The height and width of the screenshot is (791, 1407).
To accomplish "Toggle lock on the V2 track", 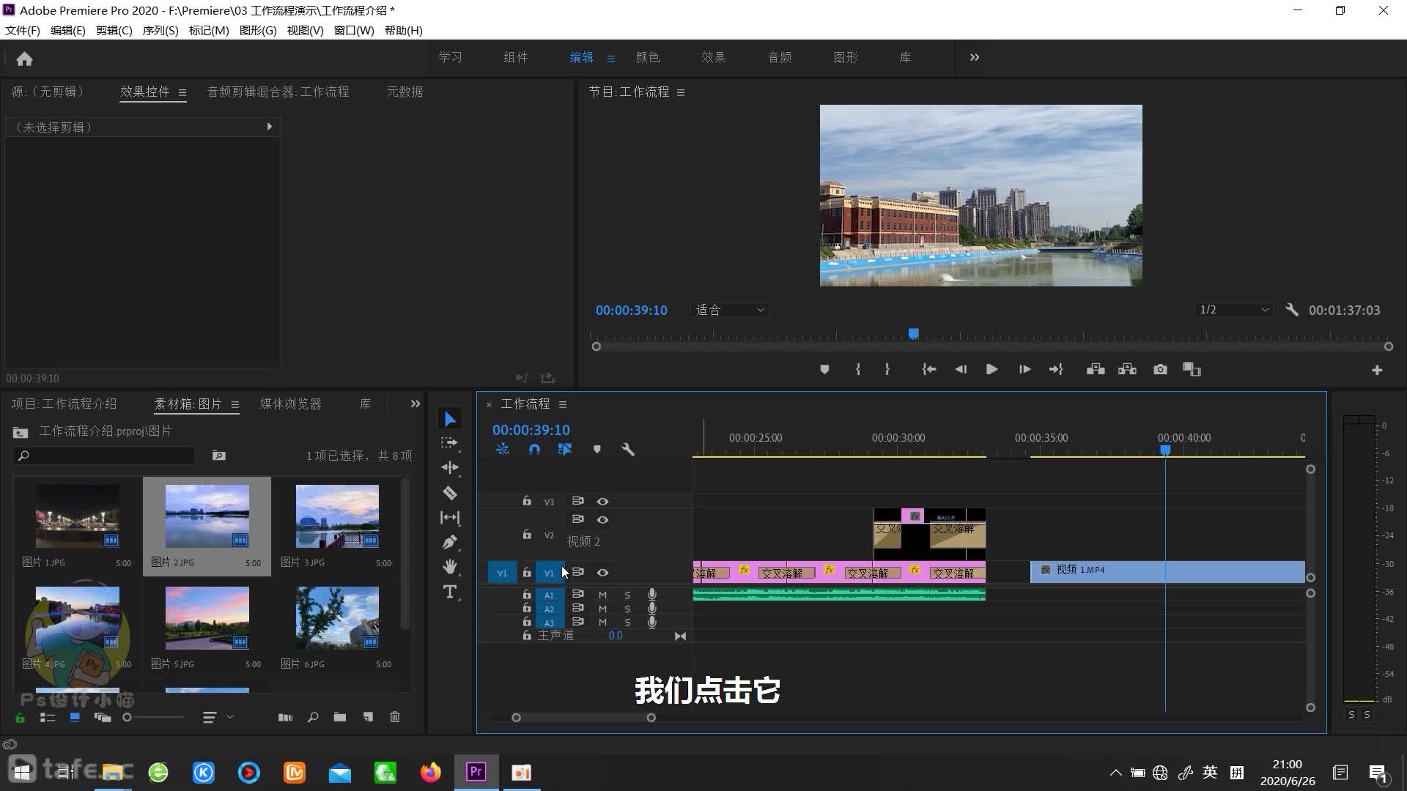I will coord(527,535).
